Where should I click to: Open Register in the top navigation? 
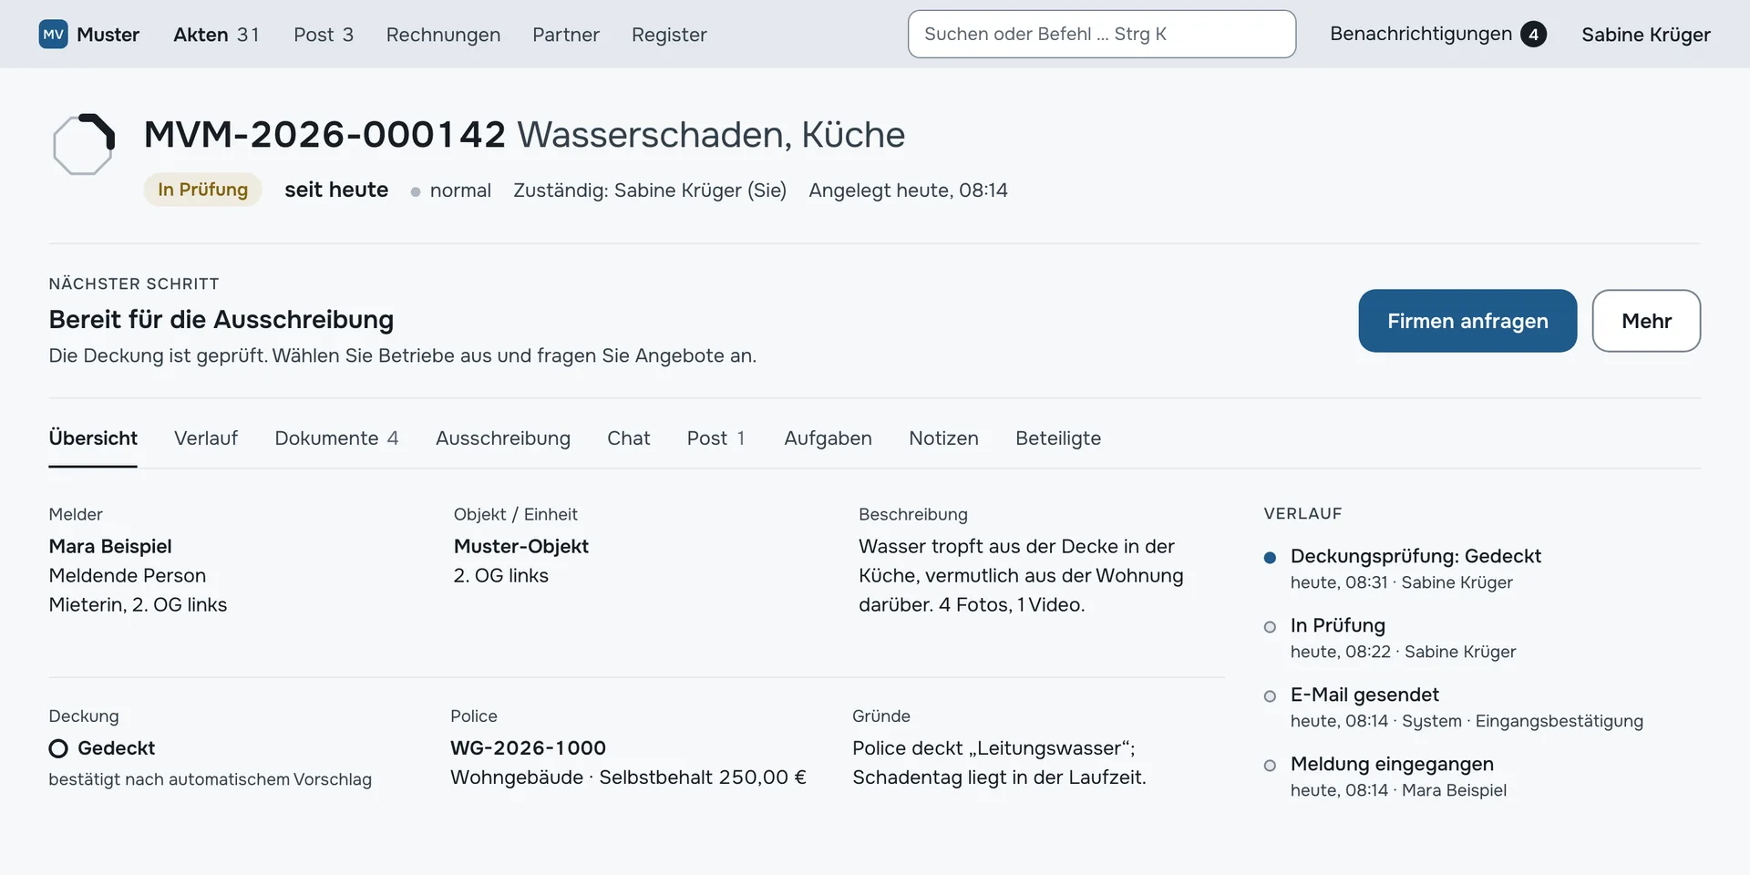[669, 35]
